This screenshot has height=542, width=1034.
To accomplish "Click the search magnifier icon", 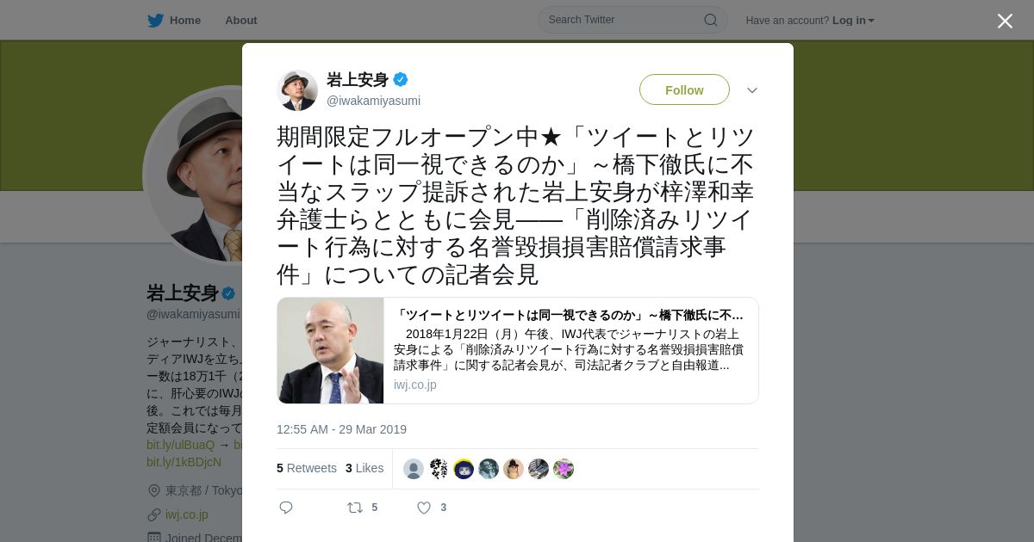I will [710, 20].
